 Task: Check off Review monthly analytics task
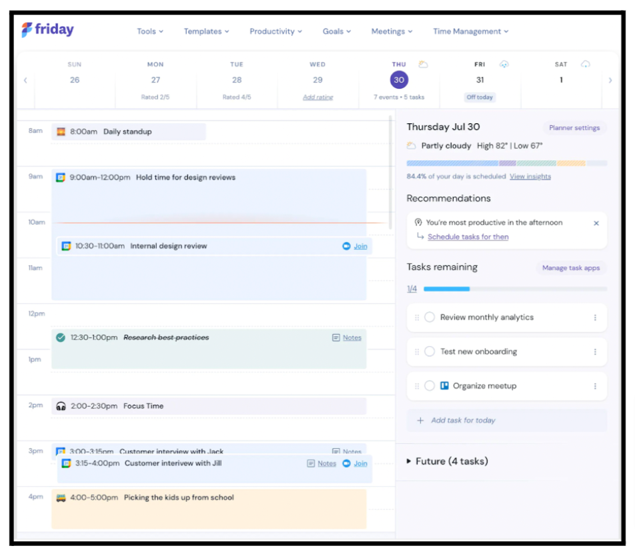pyautogui.click(x=430, y=318)
